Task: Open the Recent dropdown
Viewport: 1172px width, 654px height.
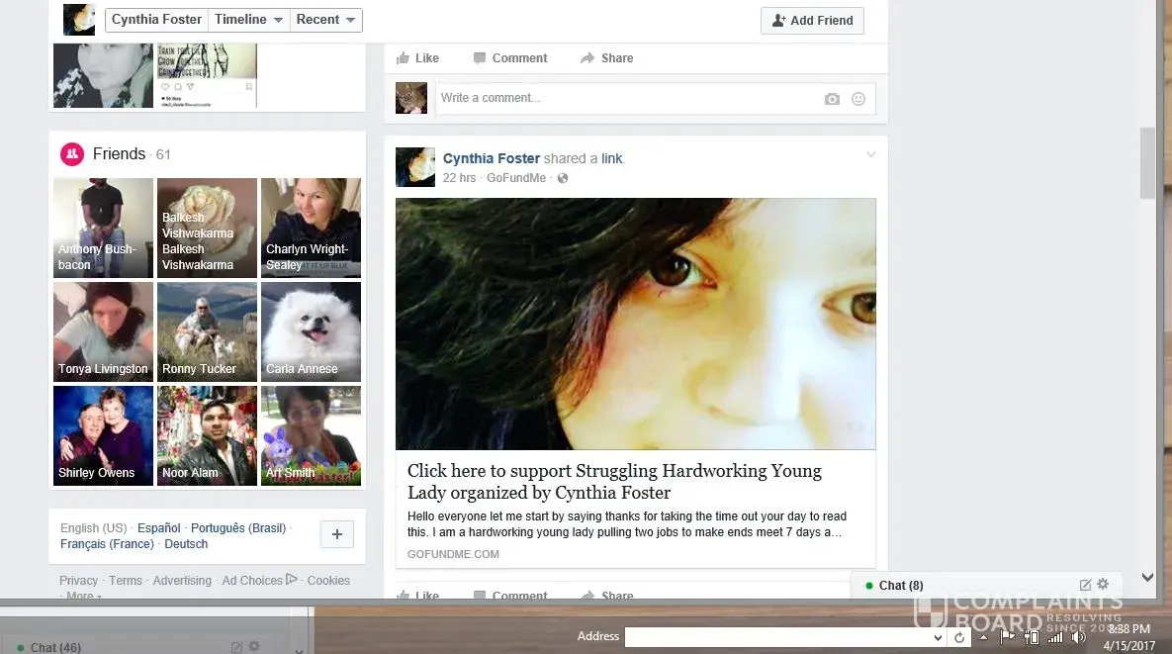Action: pos(326,20)
